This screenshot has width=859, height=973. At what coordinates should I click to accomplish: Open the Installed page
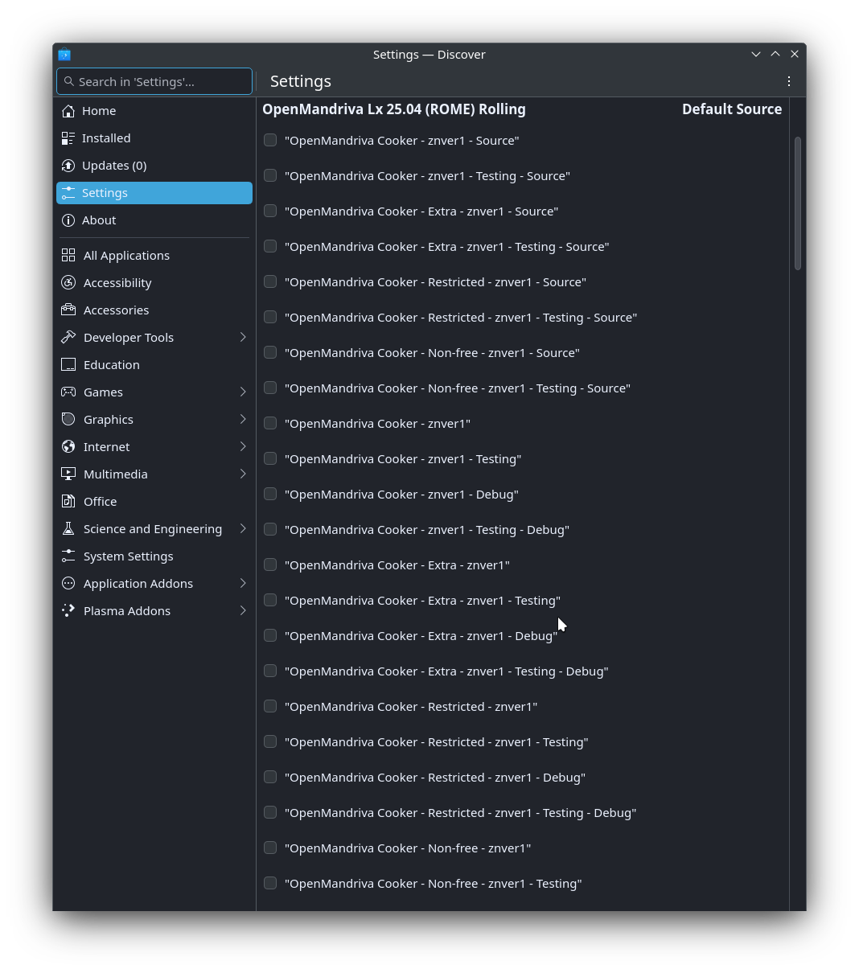[x=154, y=138]
